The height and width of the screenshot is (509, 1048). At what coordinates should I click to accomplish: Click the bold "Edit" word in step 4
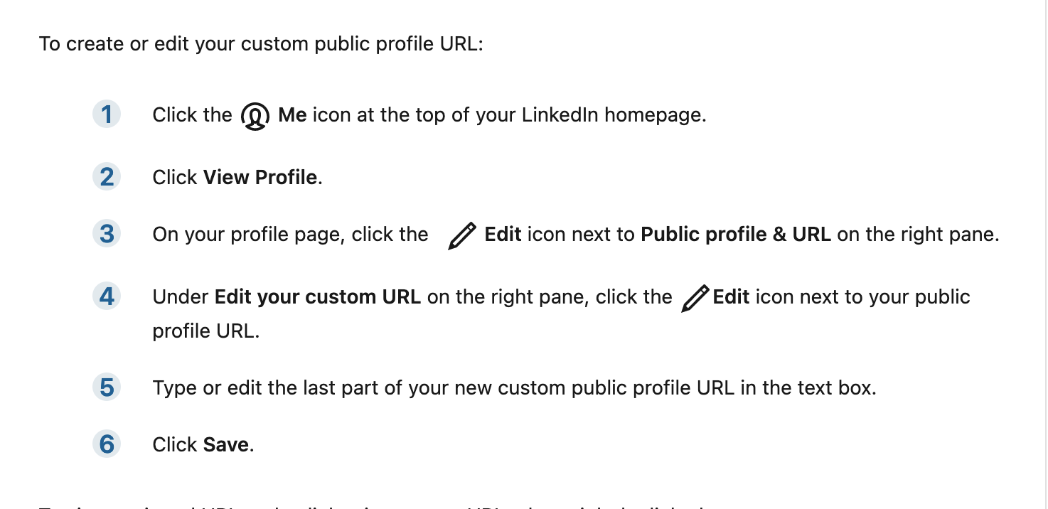(731, 297)
